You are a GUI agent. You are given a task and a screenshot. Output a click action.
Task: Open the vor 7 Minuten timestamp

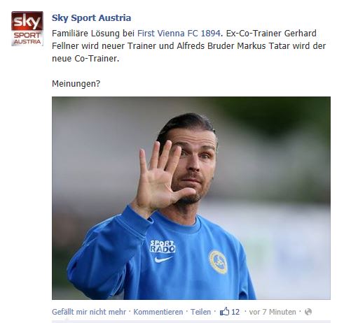click(x=273, y=312)
